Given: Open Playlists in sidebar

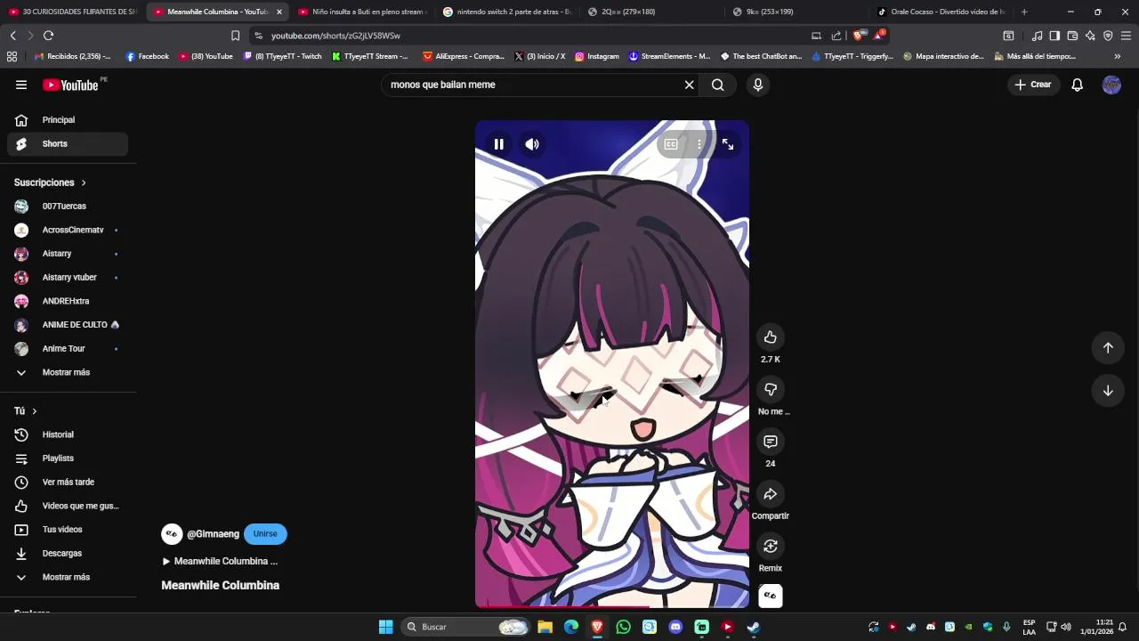Looking at the screenshot, I should click(68, 458).
